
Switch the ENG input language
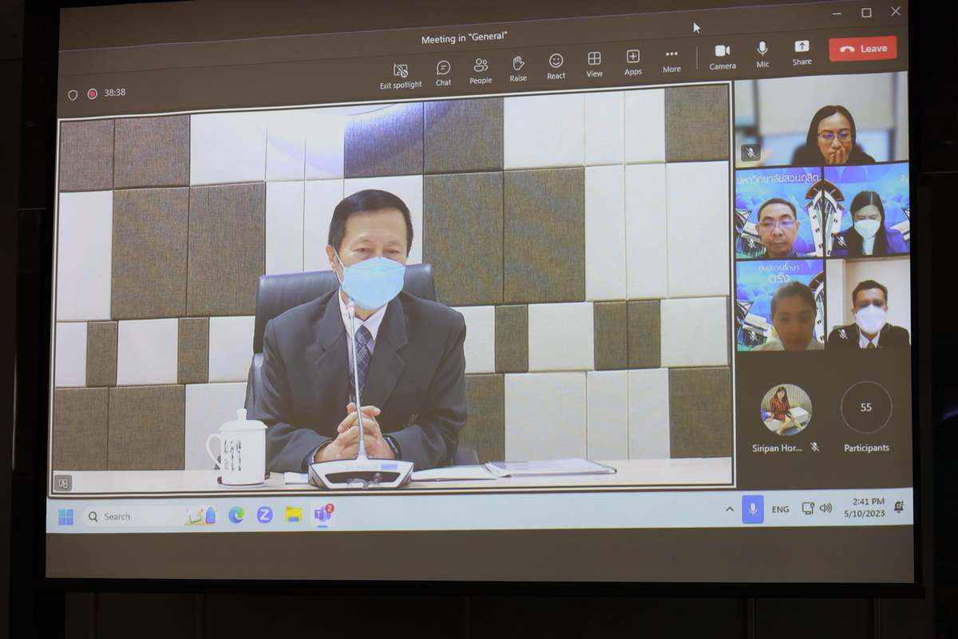[x=780, y=509]
